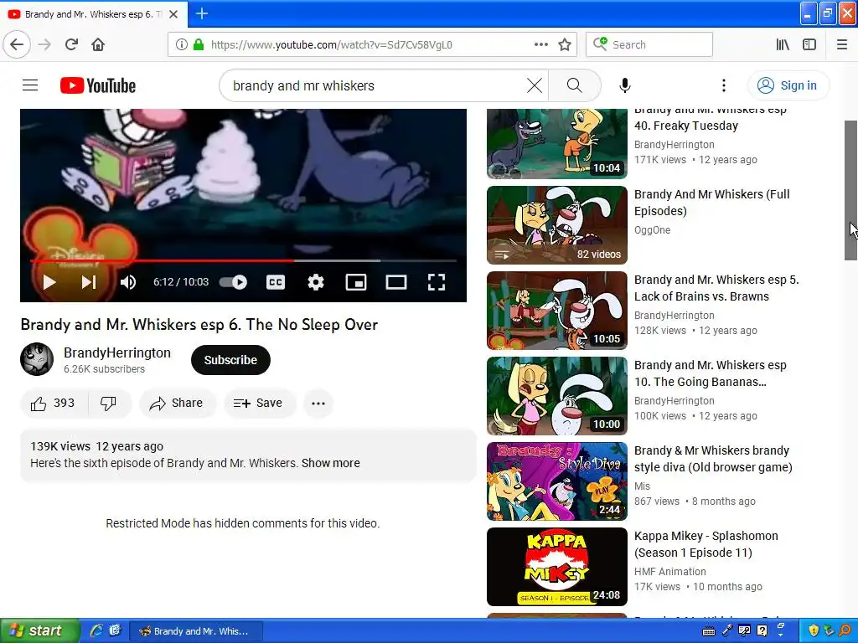Show site information for youtube.com

pyautogui.click(x=182, y=44)
